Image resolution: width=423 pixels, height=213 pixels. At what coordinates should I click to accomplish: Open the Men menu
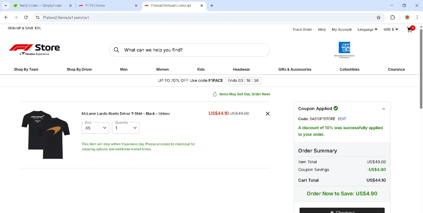point(124,69)
